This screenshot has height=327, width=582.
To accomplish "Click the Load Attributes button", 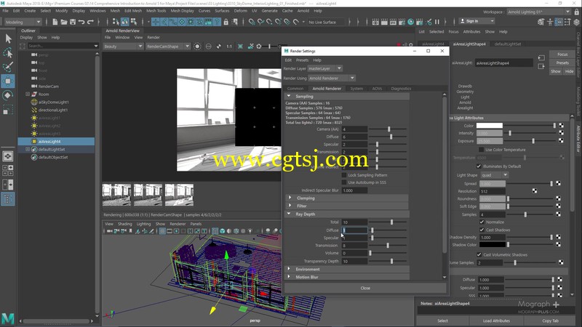I will pos(496,320).
